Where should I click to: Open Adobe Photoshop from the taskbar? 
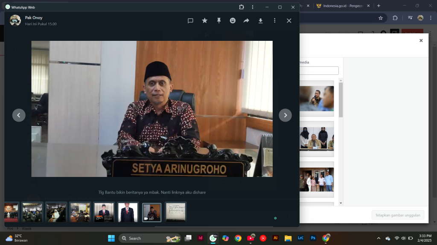(313, 238)
